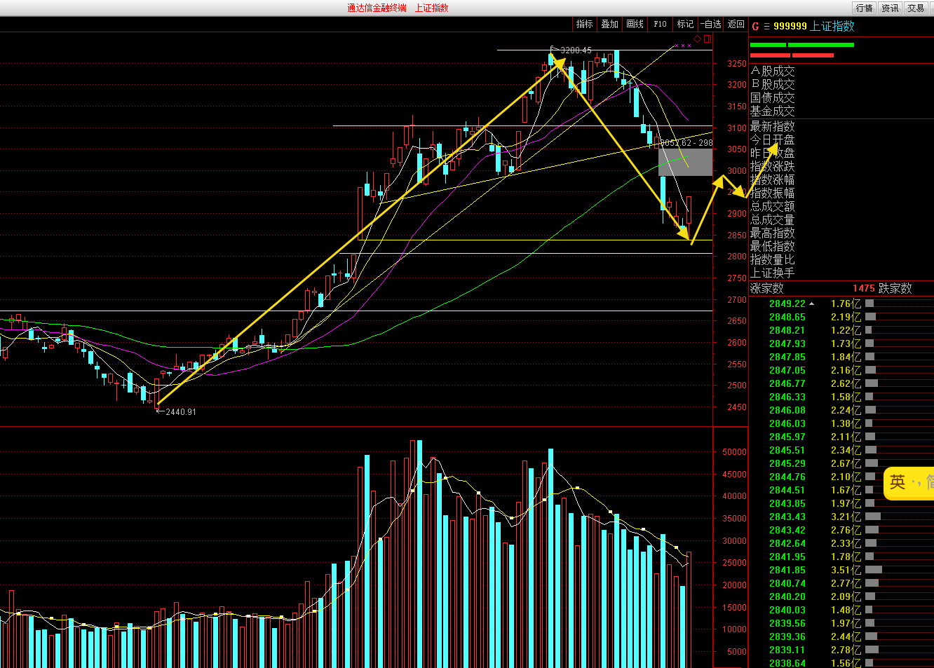This screenshot has width=934, height=668.
Task: Open the 交易 trading button
Action: [x=915, y=8]
